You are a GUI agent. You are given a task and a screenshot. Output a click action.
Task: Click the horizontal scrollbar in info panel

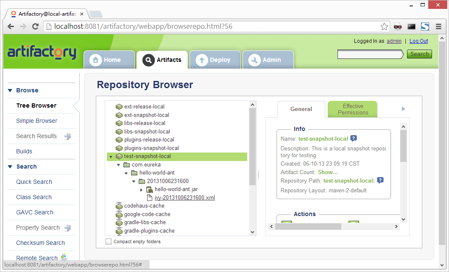[x=308, y=227]
